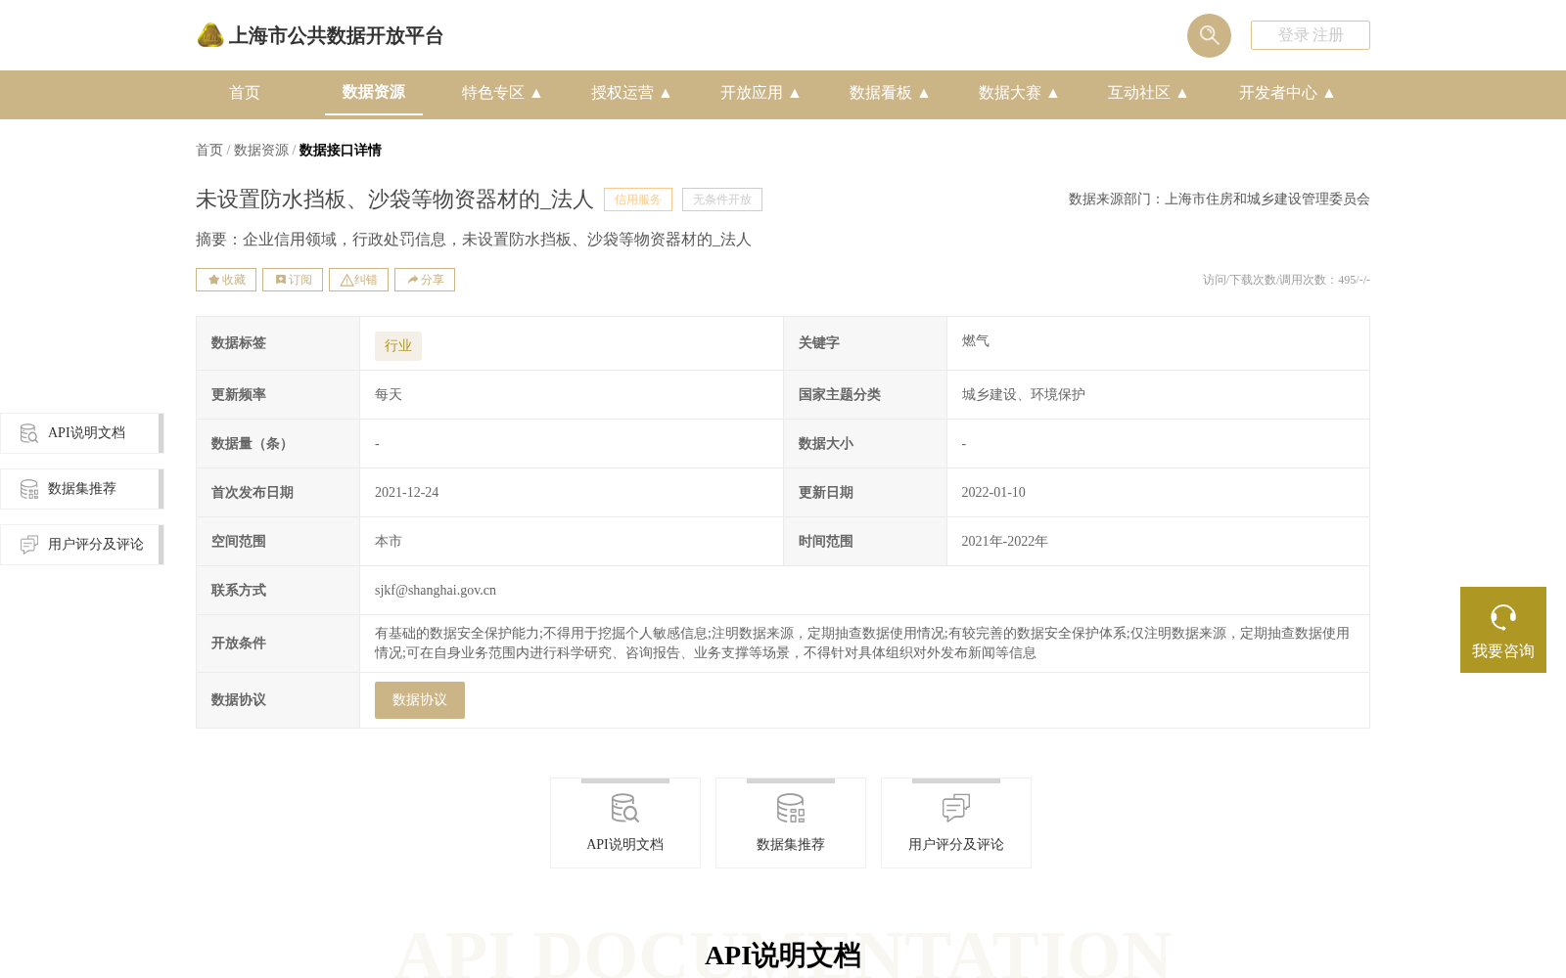Click first publish date 2021-12-24

click(x=406, y=493)
